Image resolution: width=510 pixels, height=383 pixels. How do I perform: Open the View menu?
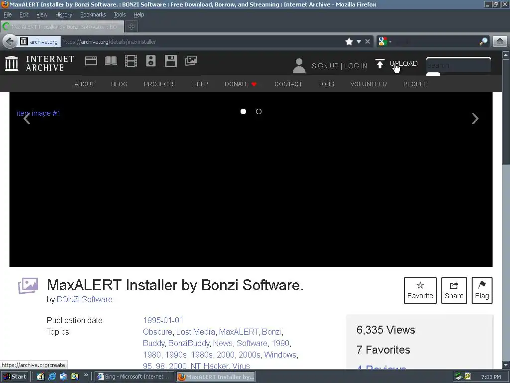pyautogui.click(x=42, y=14)
